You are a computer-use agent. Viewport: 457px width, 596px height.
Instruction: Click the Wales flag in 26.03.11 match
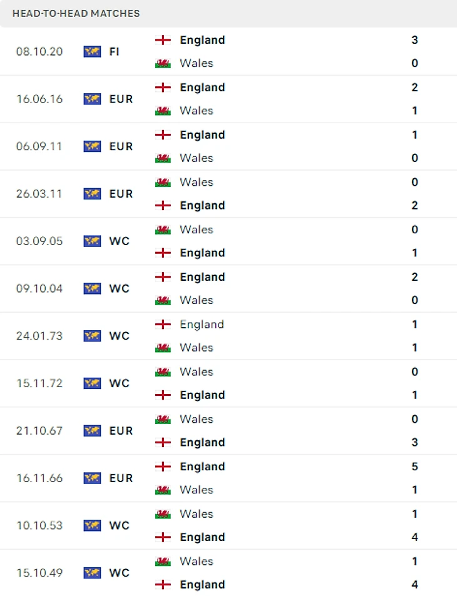coord(163,183)
